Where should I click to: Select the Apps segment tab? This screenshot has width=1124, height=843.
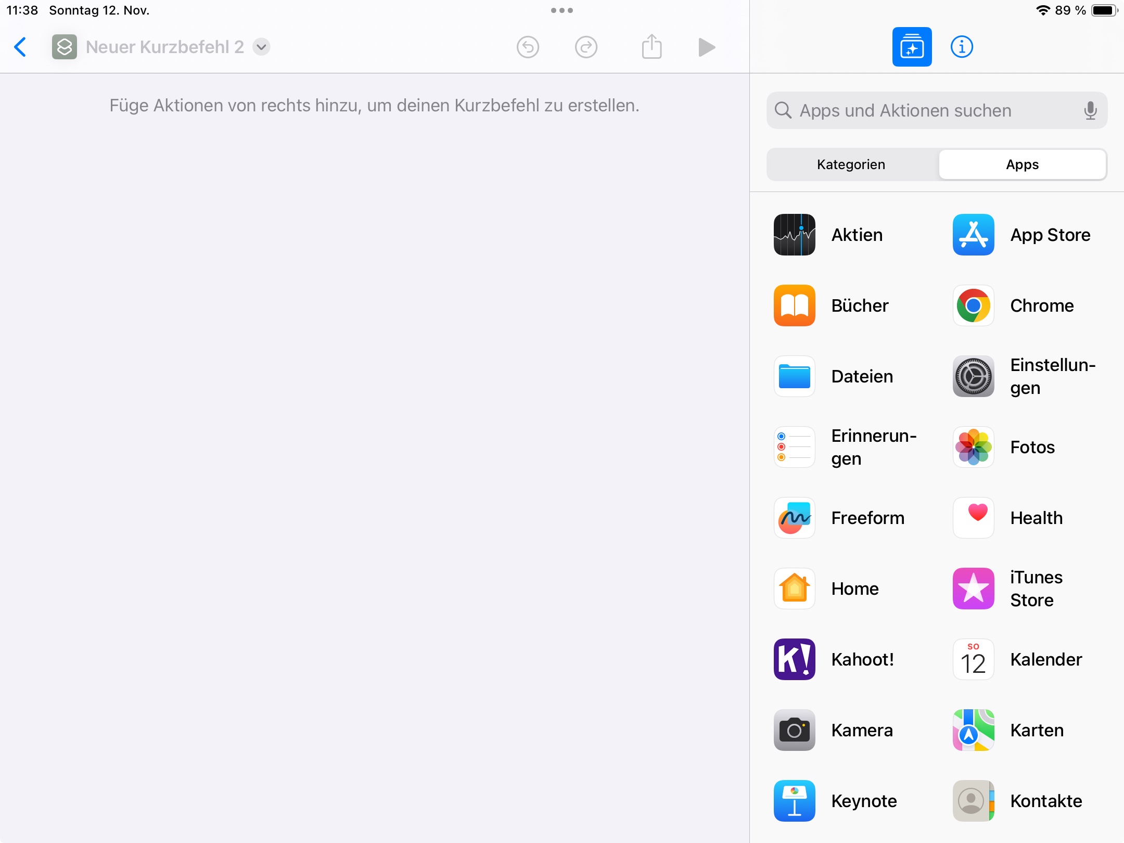pos(1022,164)
